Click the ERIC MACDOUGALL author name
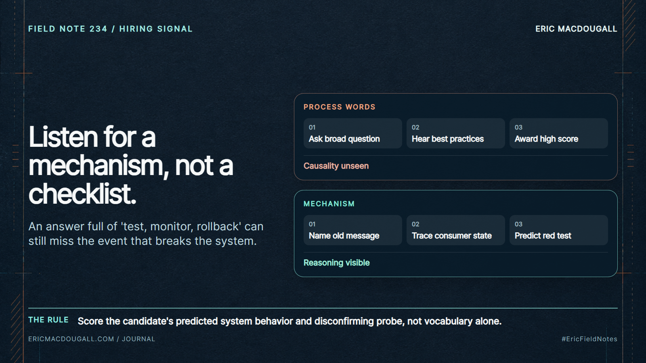 [x=576, y=29]
